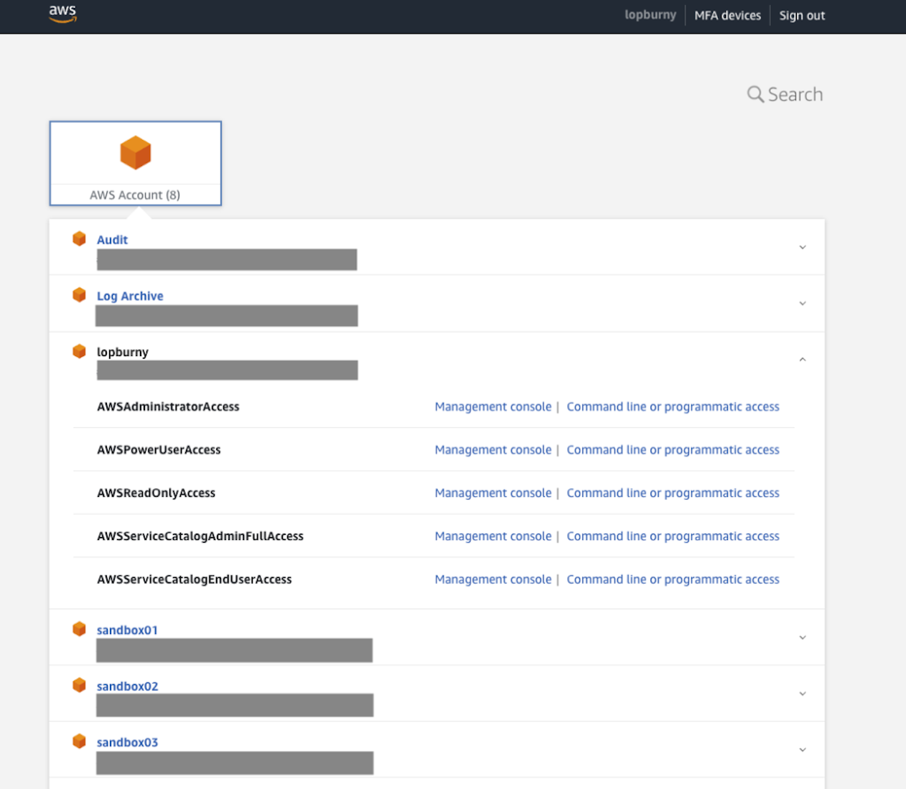This screenshot has height=789, width=906.
Task: Click the cube icon beside Log Archive
Action: click(79, 294)
